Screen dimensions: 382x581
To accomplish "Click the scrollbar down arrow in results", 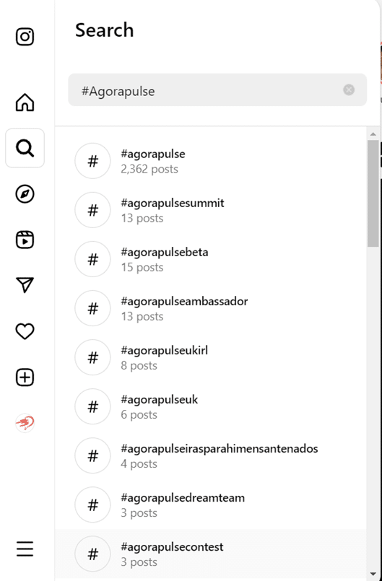I will [x=373, y=573].
